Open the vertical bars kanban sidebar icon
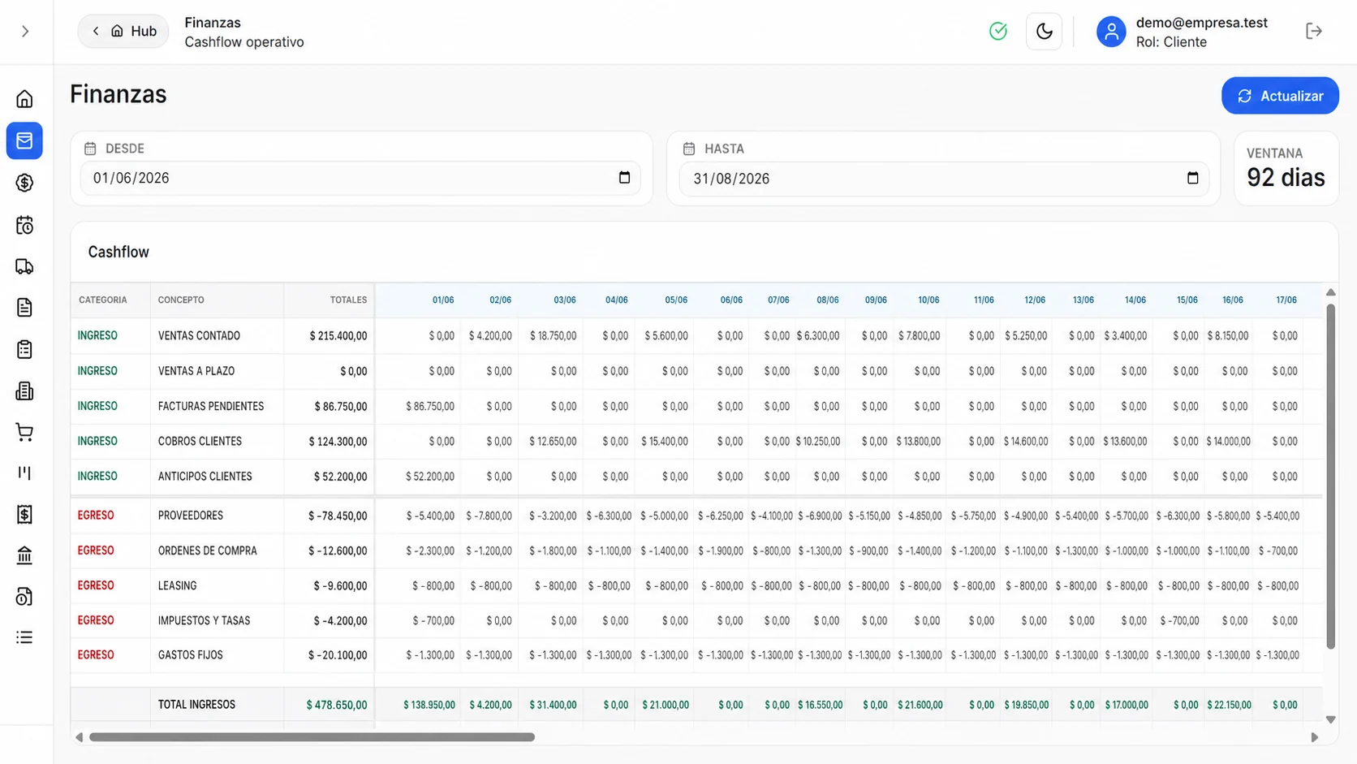Screen dimensions: 1357x764 click(x=24, y=473)
